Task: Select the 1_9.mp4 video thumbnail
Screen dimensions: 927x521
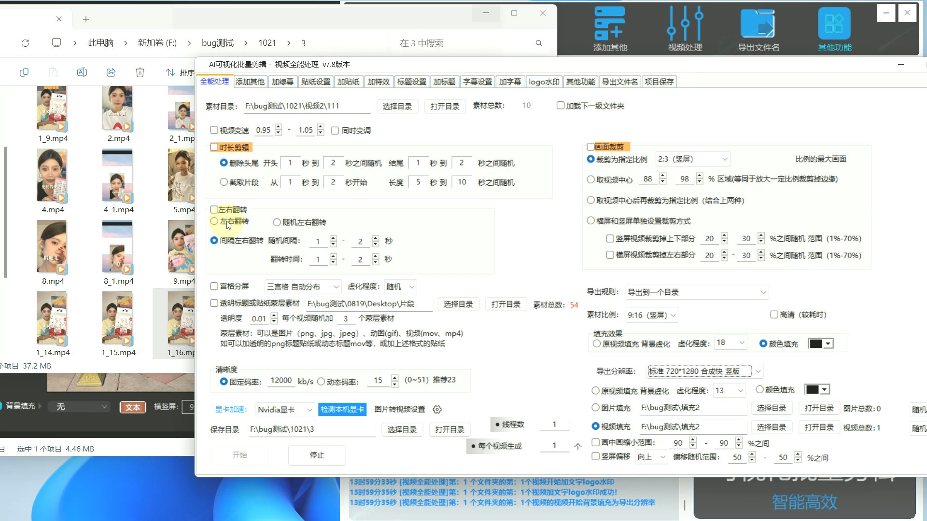Action: click(x=52, y=108)
